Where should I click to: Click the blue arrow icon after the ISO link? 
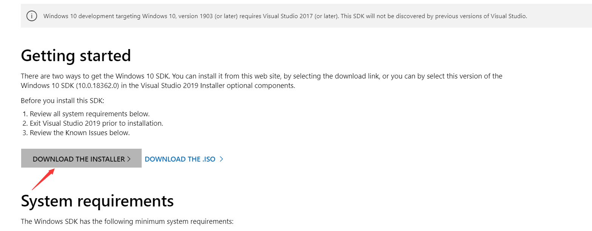pos(222,159)
